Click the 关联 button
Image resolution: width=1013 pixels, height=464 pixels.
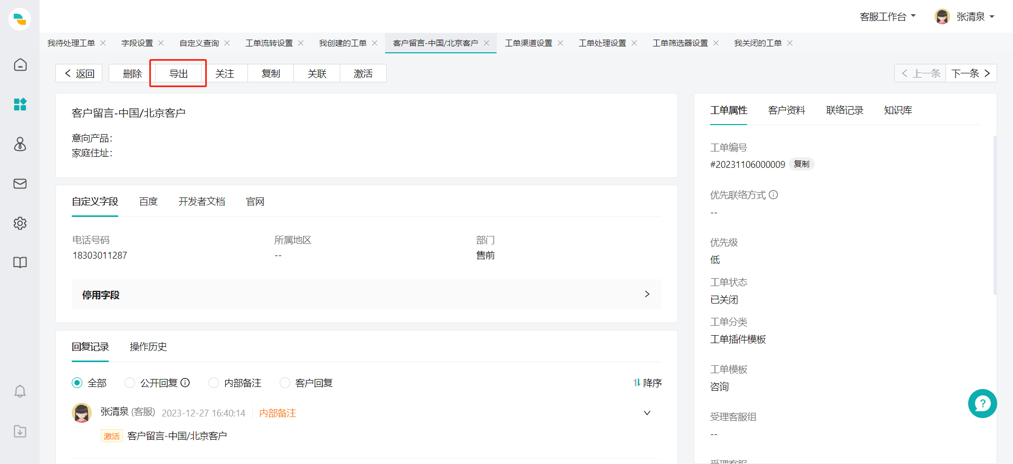[317, 73]
